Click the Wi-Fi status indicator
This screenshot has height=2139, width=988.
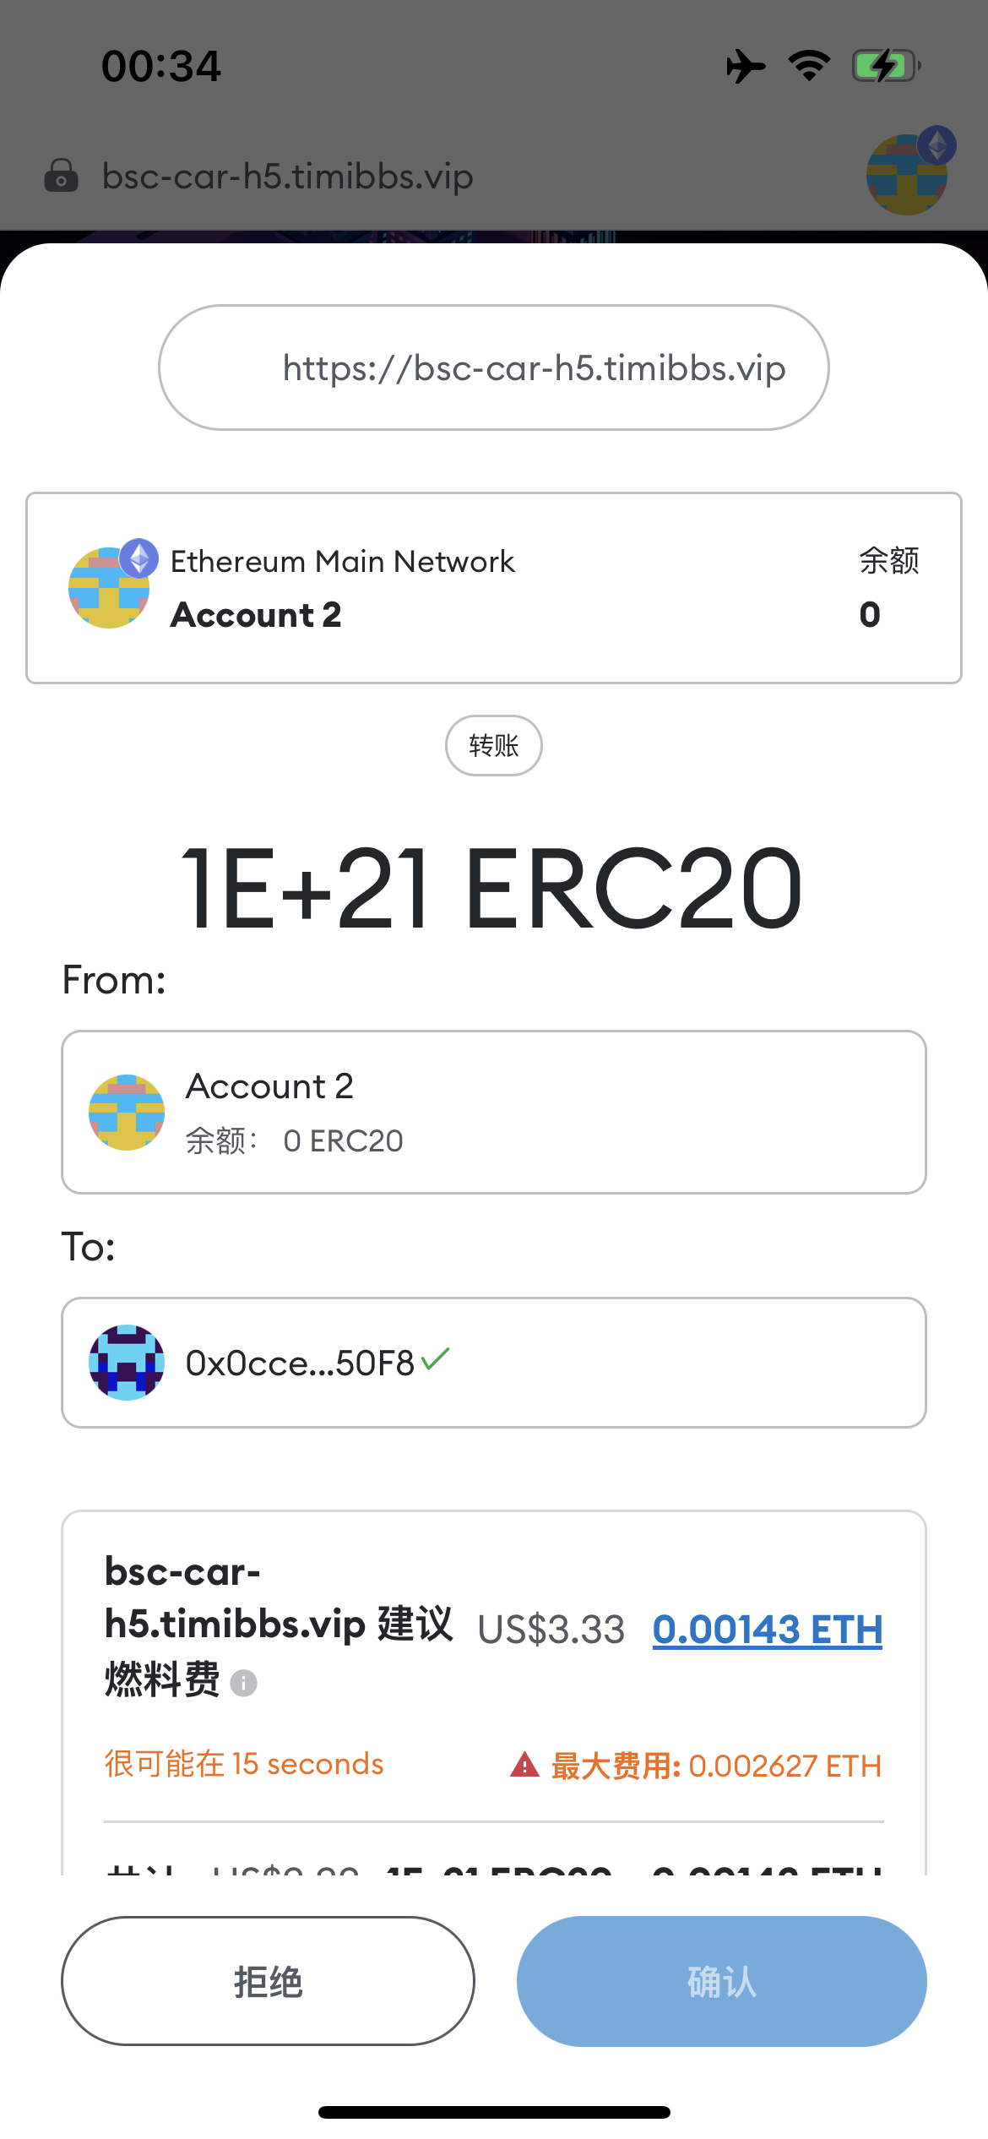(807, 65)
